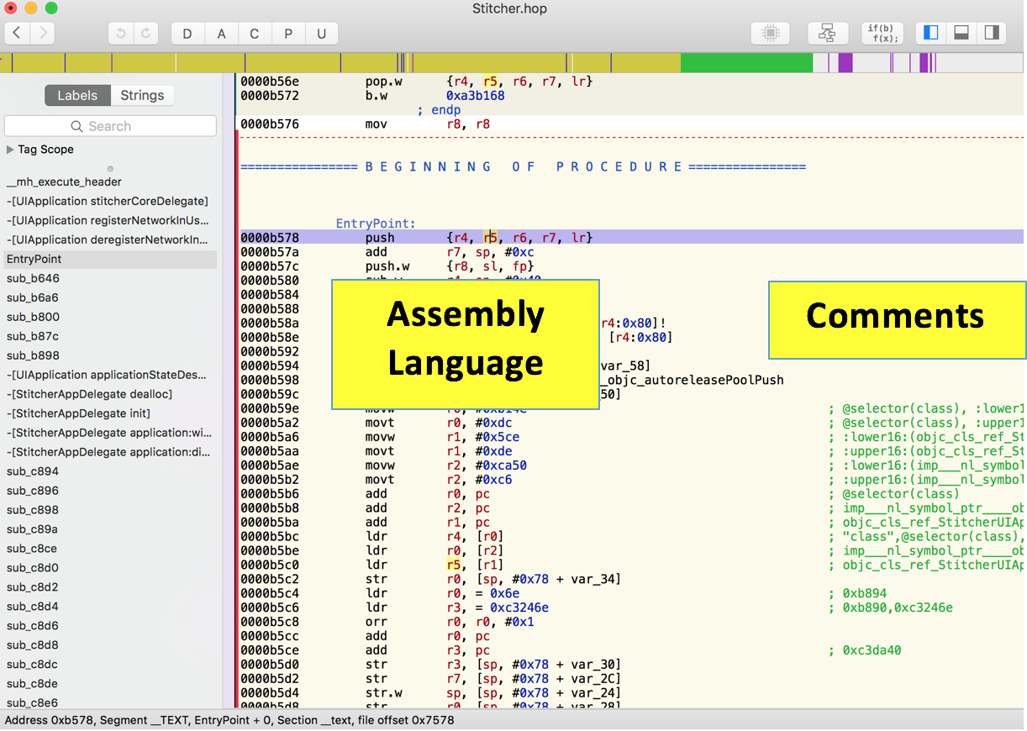This screenshot has width=1027, height=731.
Task: Mark as ASCII with the A button
Action: (x=221, y=34)
